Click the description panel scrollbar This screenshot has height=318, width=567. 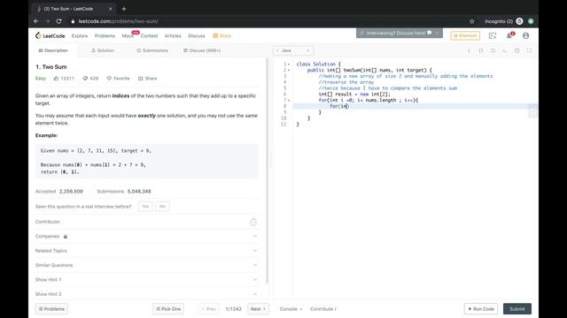tap(268, 170)
